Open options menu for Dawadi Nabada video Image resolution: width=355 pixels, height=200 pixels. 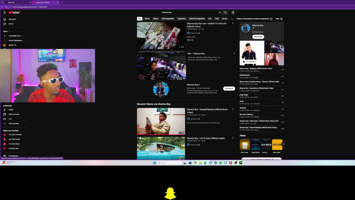233,109
